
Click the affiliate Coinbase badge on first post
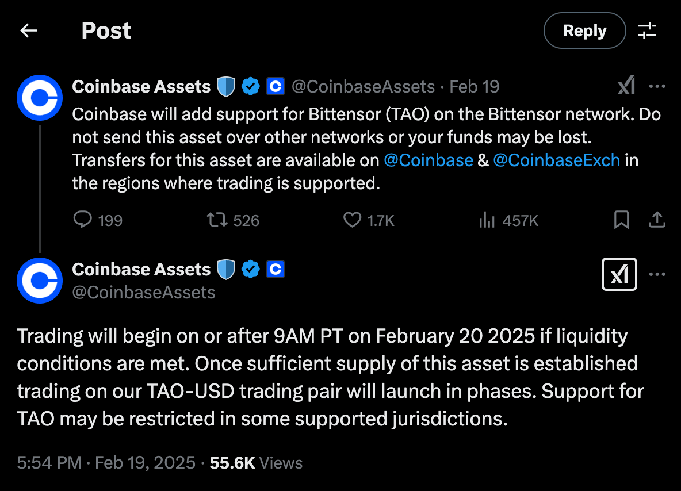[276, 87]
